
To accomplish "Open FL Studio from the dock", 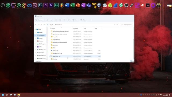I will point(62,5).
